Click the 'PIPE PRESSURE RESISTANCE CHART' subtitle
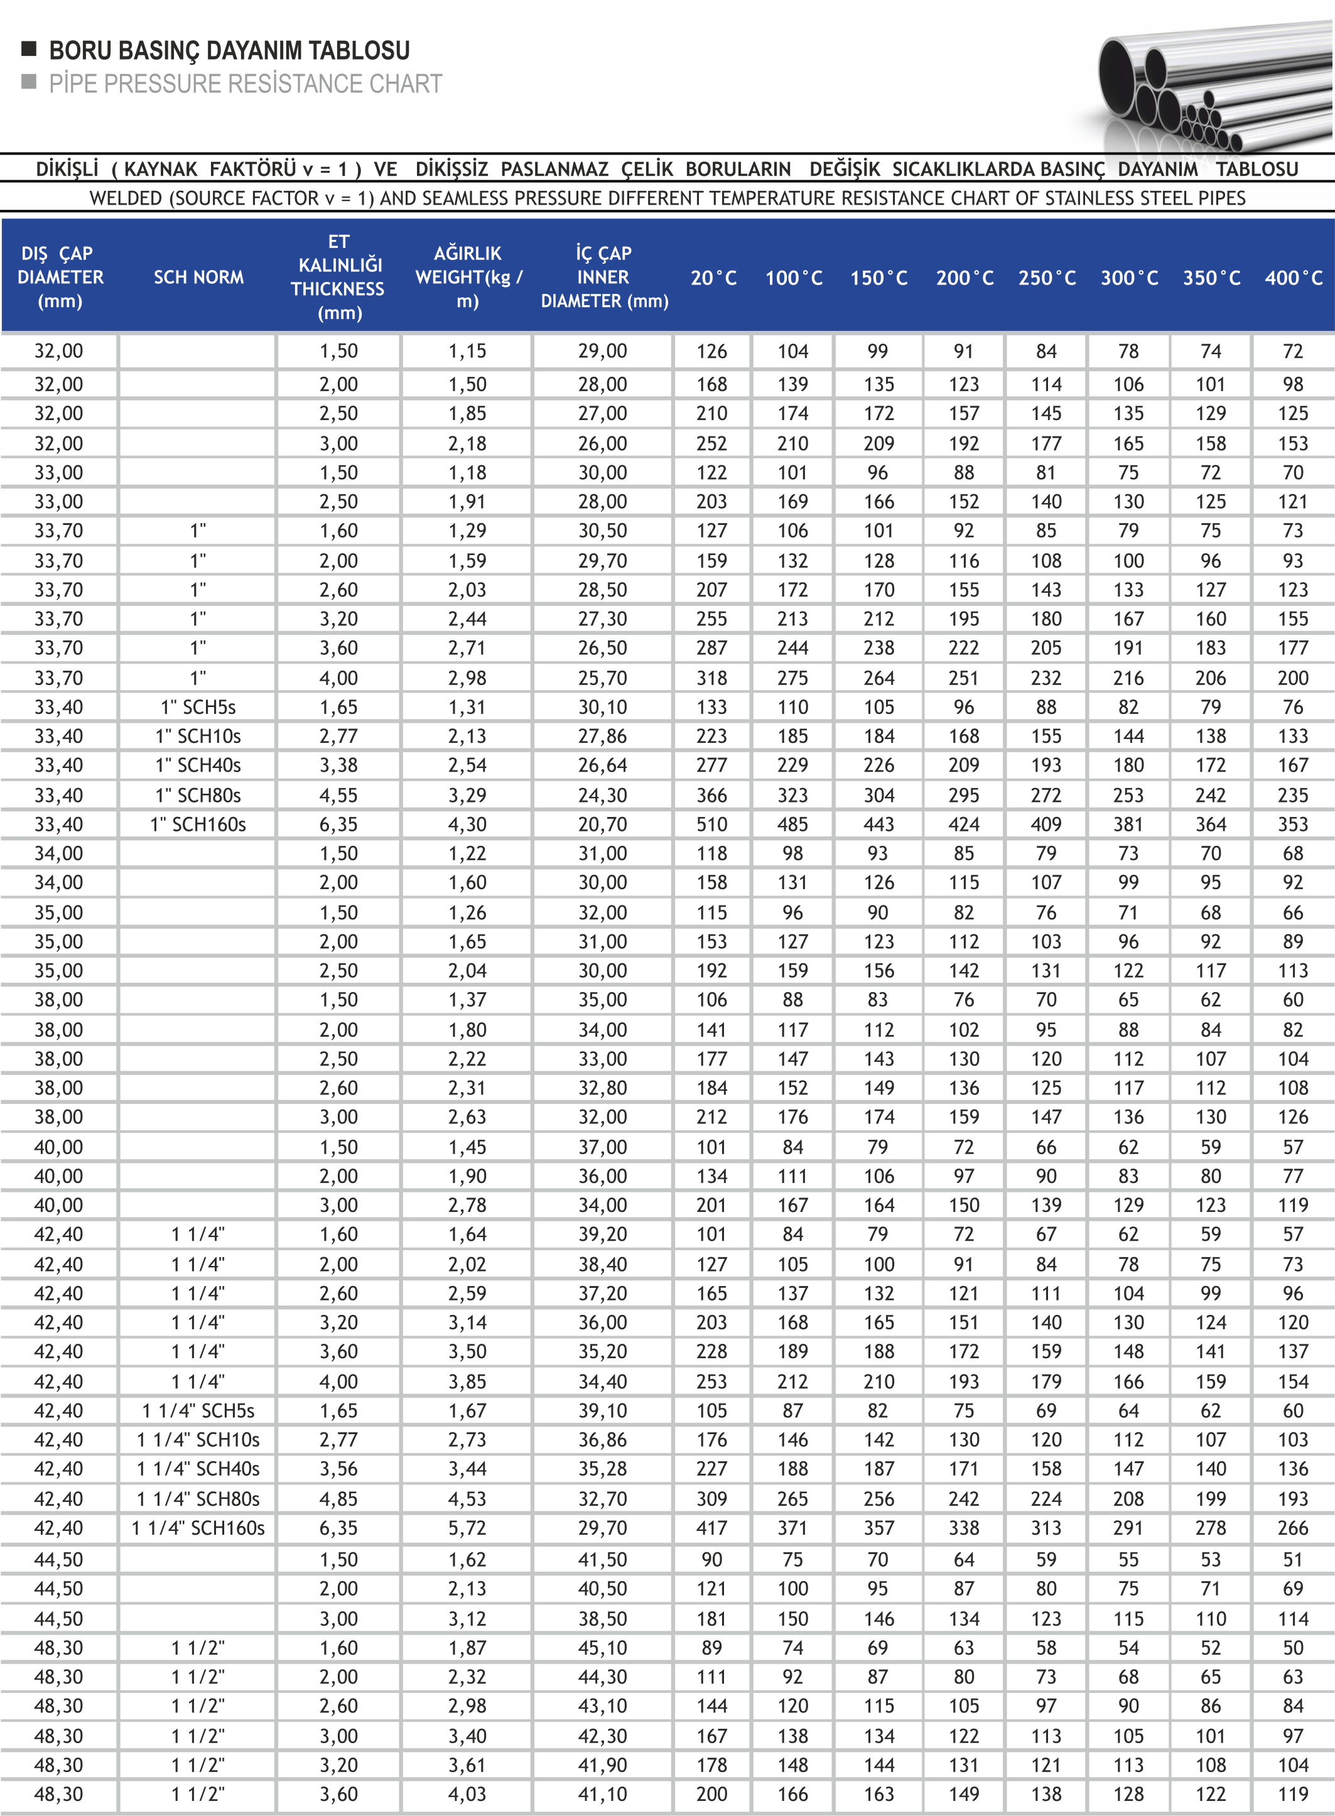This screenshot has width=1335, height=1816. (x=245, y=84)
